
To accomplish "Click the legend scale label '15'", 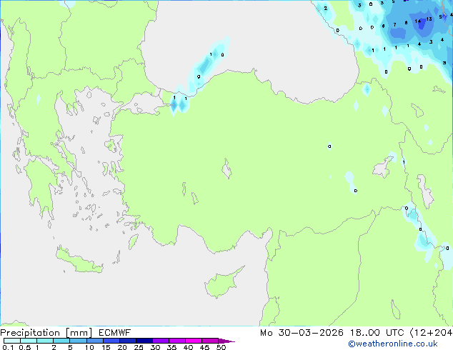I will pos(106,347).
